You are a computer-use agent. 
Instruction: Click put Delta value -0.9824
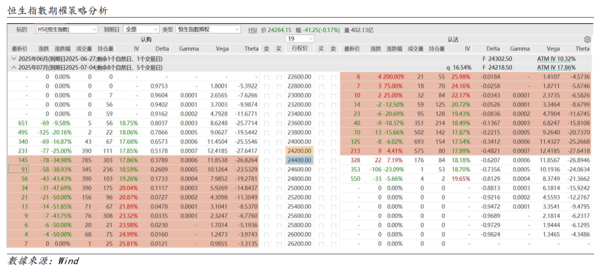tap(490, 234)
